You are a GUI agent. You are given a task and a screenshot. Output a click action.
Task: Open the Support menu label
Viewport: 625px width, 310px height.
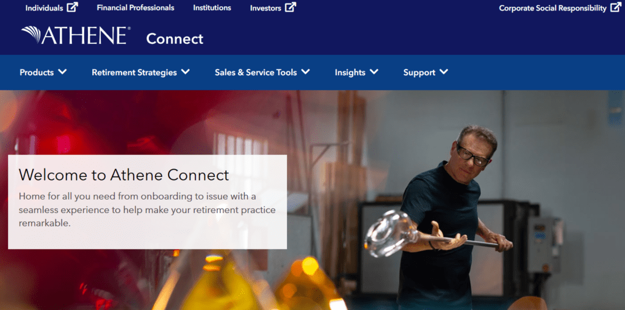[419, 73]
